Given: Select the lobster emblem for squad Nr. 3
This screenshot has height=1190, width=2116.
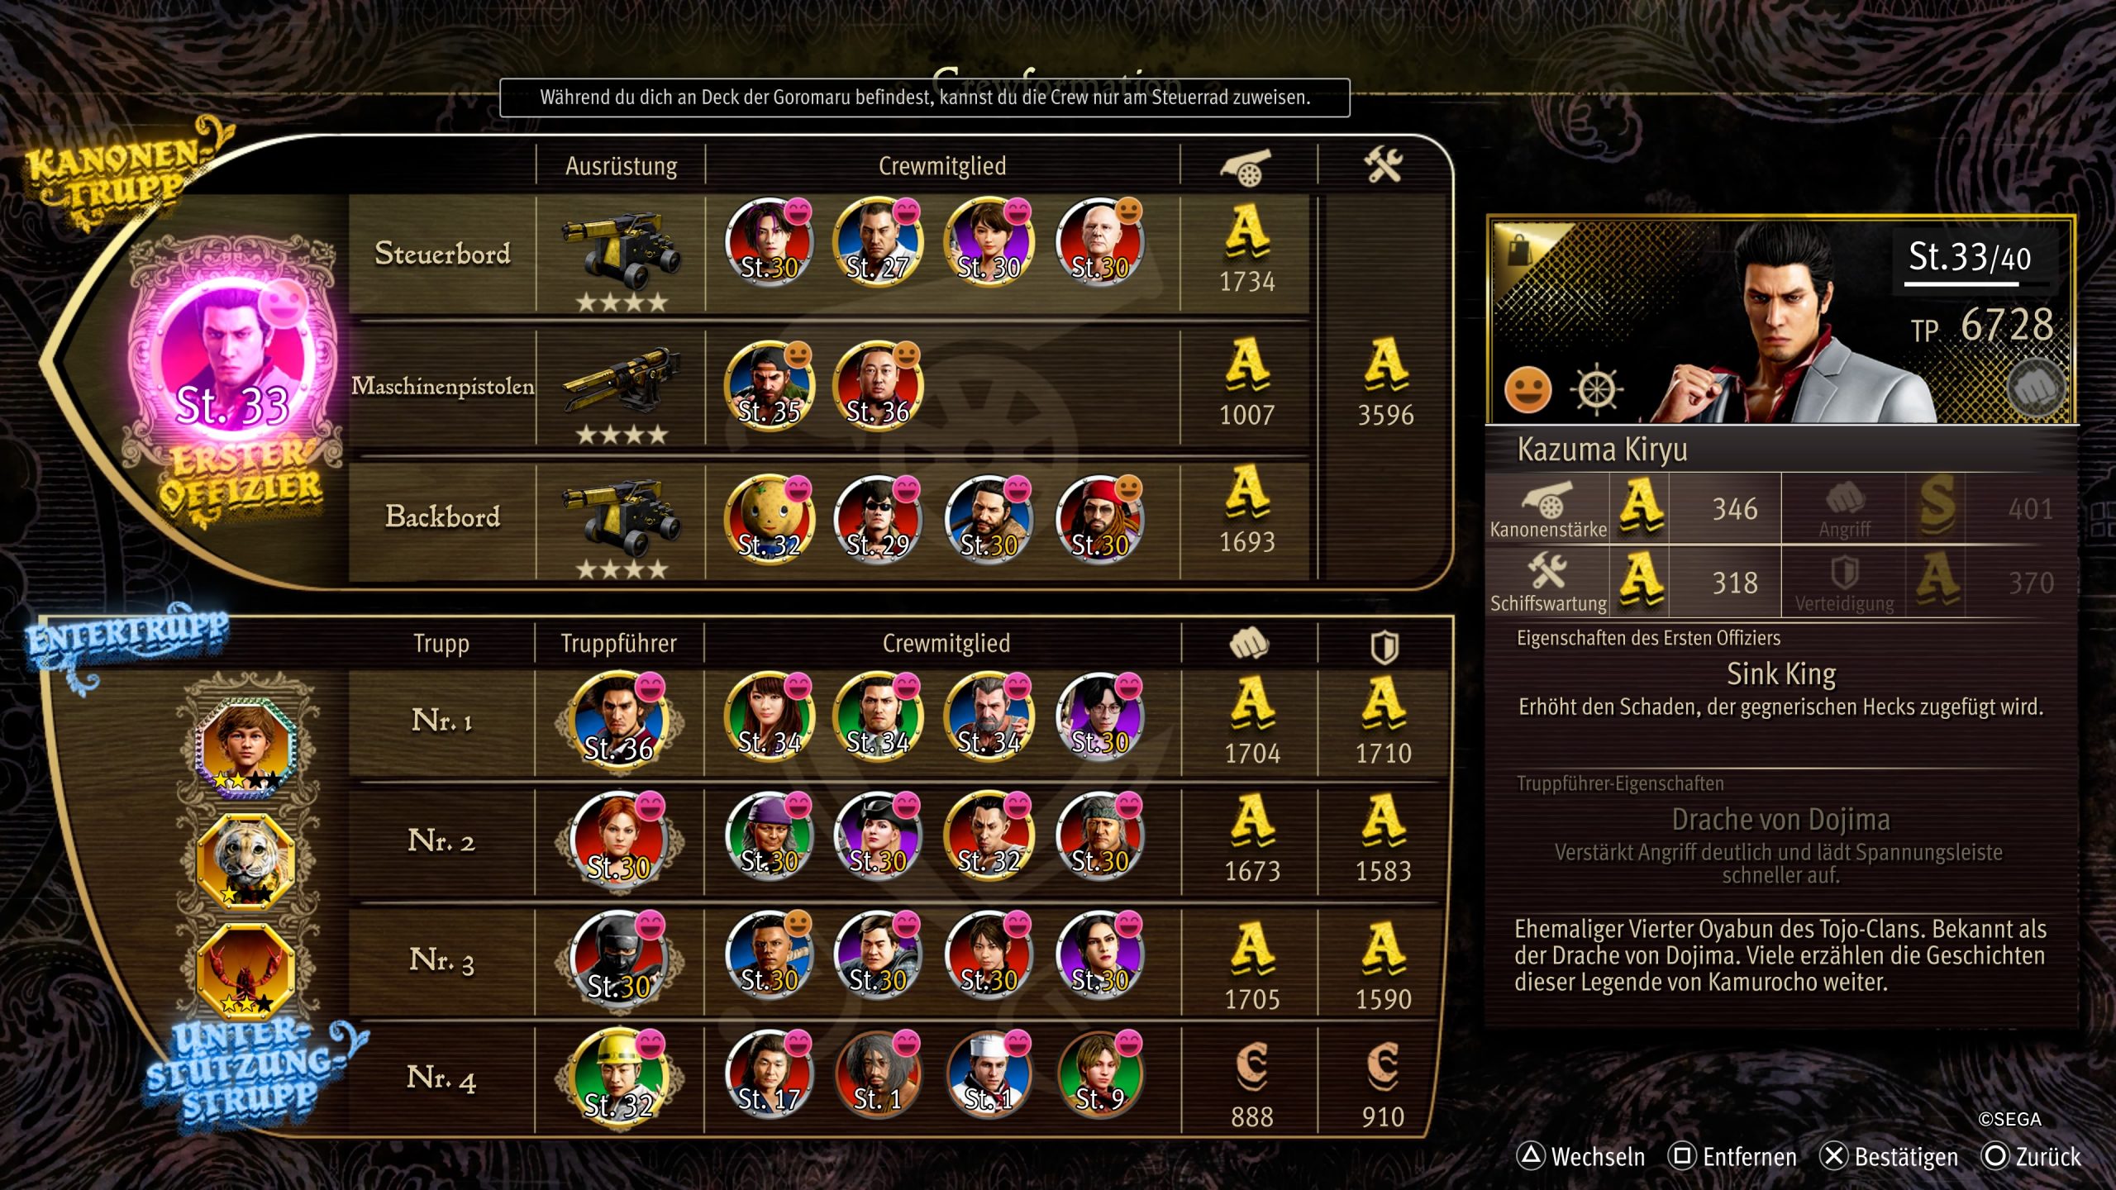Looking at the screenshot, I should 245,970.
